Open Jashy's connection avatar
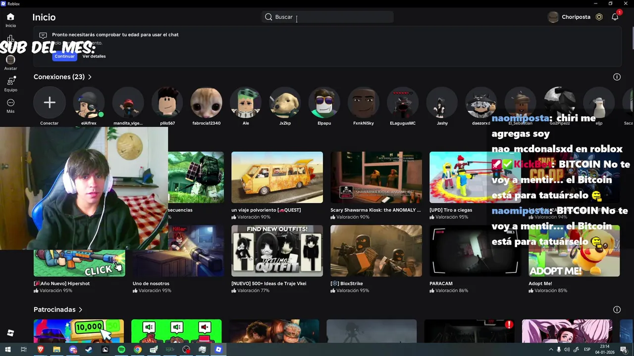Screen dimensions: 634x356 [x=442, y=103]
